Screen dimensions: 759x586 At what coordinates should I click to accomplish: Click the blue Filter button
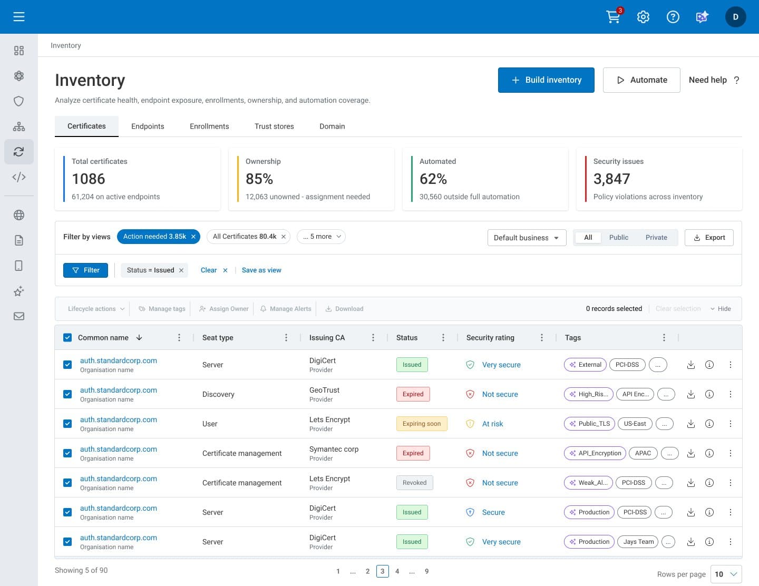coord(85,270)
